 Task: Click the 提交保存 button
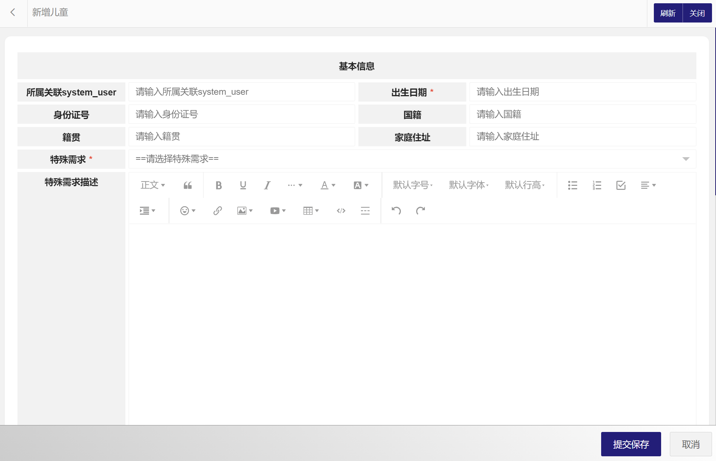point(631,444)
